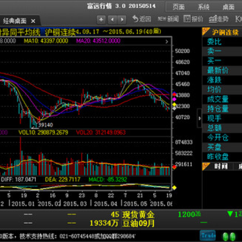The height and width of the screenshot is (242, 242).
Task: Click the yellow diamond marker on MACD axis
Action: (174, 188)
